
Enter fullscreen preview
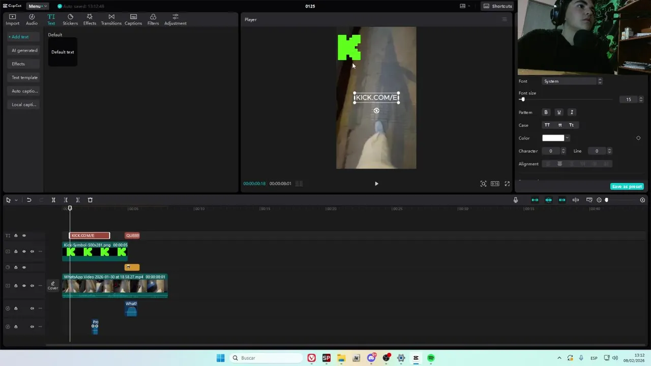click(507, 184)
